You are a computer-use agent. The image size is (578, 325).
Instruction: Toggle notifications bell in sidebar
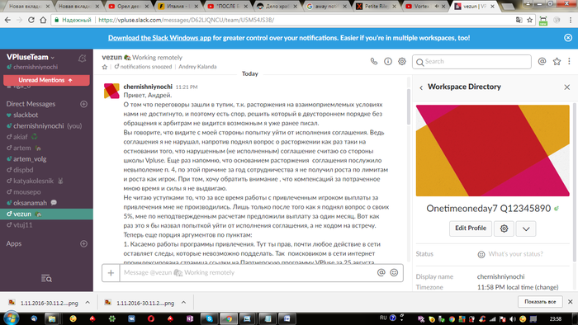point(83,59)
